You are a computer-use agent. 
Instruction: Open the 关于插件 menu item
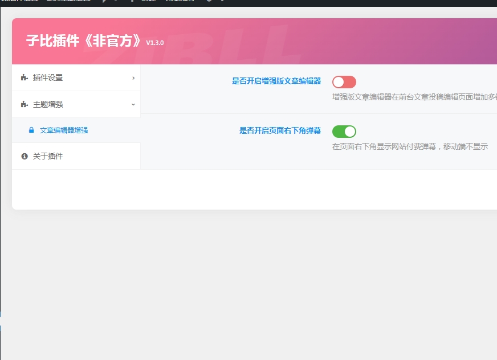[76, 156]
